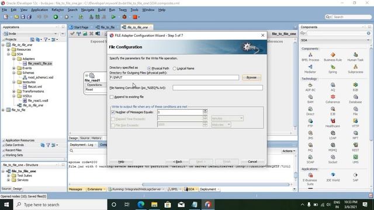The image size is (374, 210).
Task: Select the HTTP technology adapter
Action: [355, 123]
